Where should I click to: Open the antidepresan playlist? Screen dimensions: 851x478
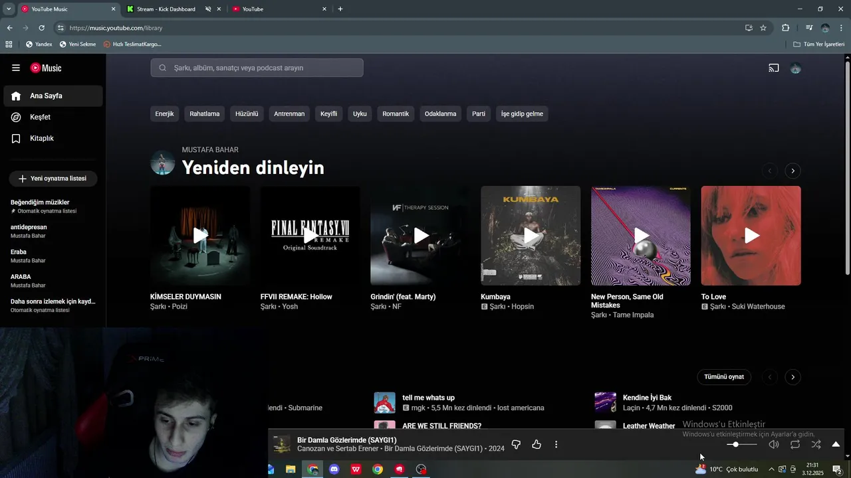53,231
